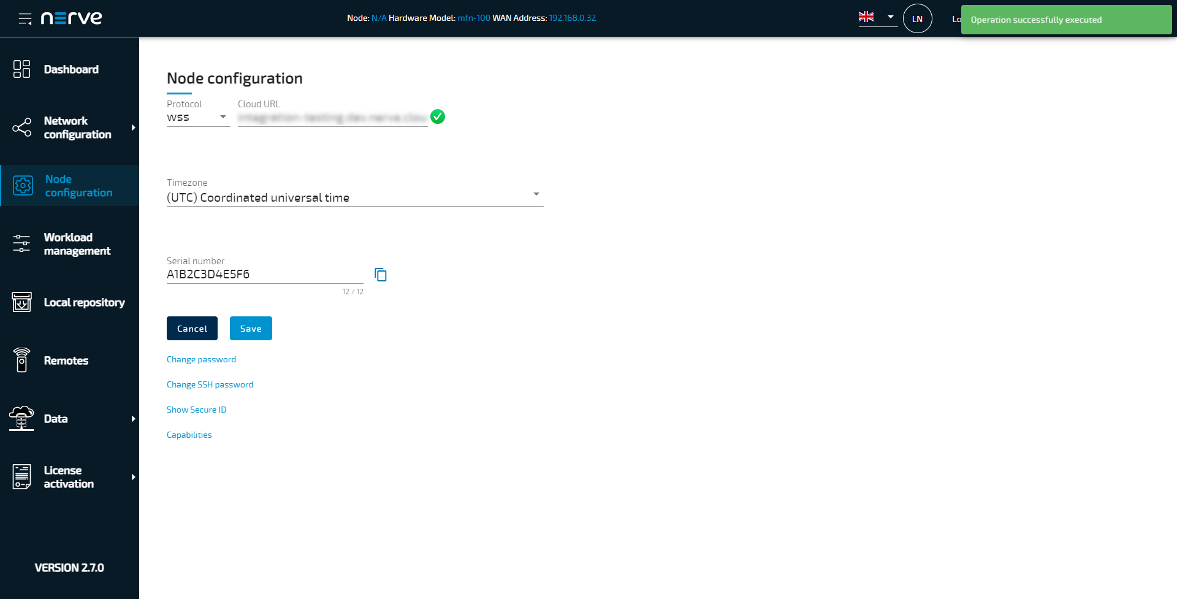This screenshot has width=1177, height=599.
Task: Select the Data cloud icon in the sidebar
Action: [x=21, y=418]
